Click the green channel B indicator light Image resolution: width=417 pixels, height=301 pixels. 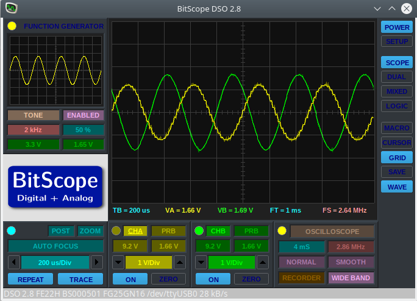199,230
